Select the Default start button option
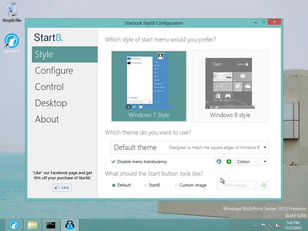 click(122, 185)
